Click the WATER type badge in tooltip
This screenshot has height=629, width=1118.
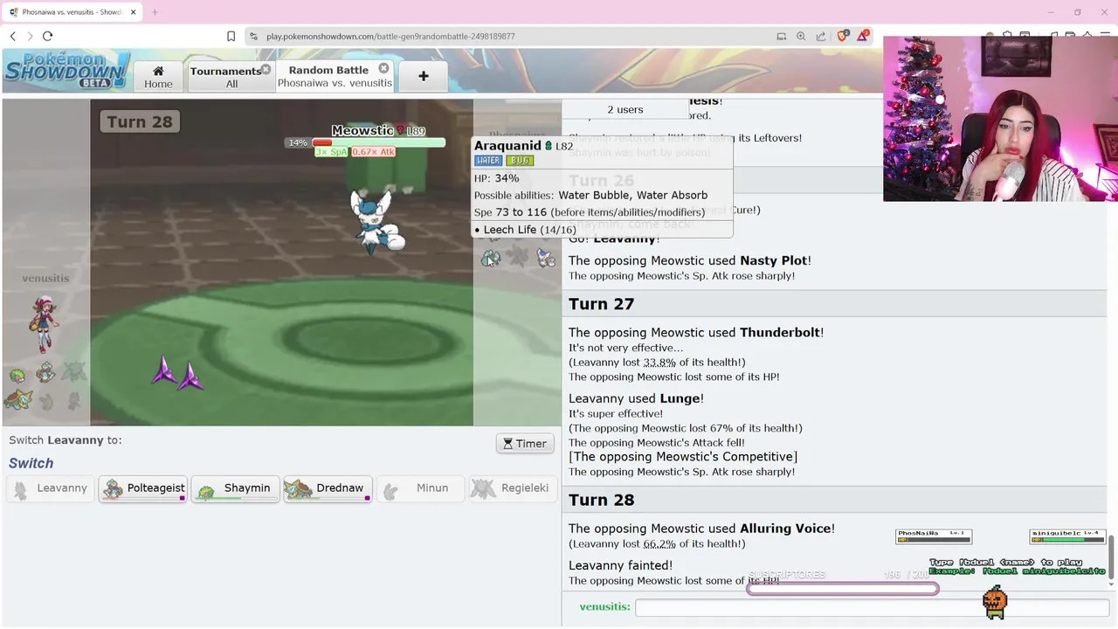[x=488, y=161]
